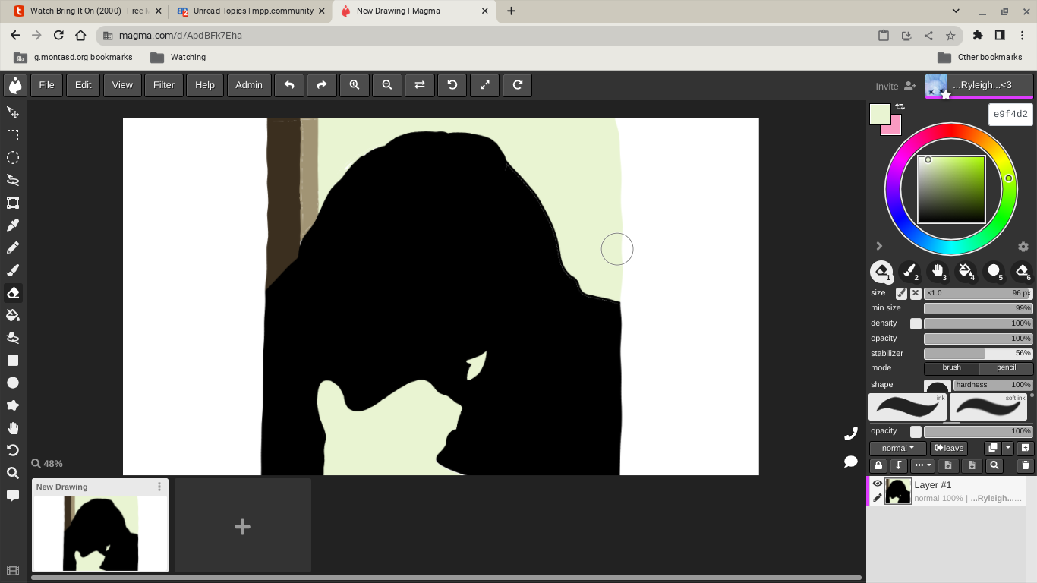Select the rectangular selection tool
Screen dimensions: 1037x583
point(13,135)
